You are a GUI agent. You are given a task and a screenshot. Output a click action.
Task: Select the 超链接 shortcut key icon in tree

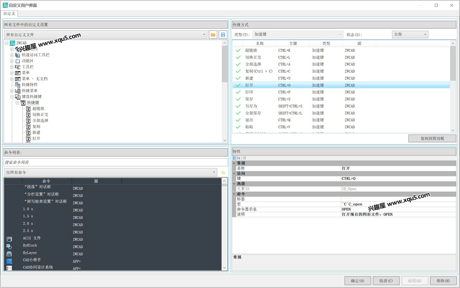click(28, 109)
